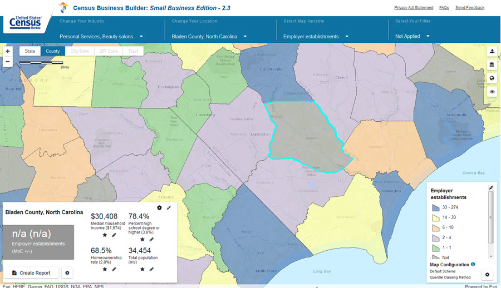Open the Privacy Act Statement link
This screenshot has width=501, height=288.
(x=414, y=8)
